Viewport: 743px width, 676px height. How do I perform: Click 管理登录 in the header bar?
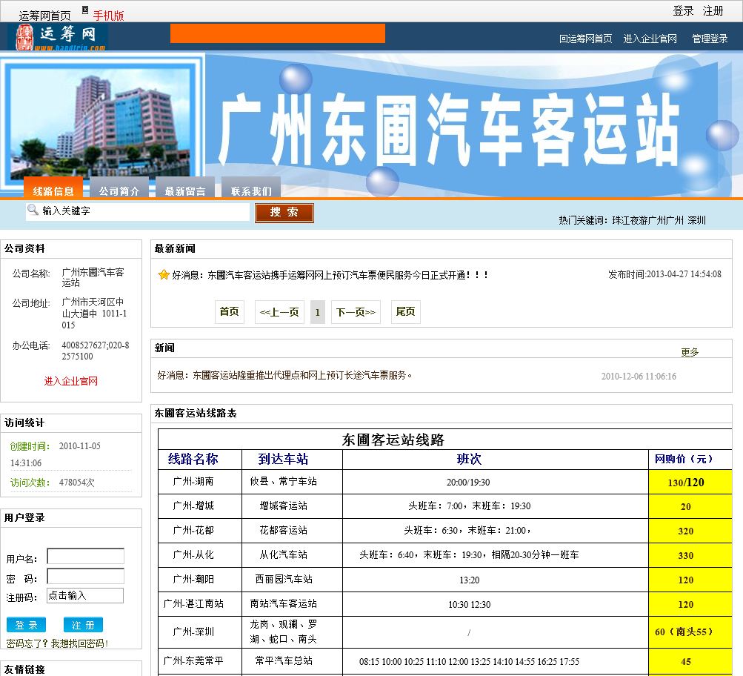point(710,39)
